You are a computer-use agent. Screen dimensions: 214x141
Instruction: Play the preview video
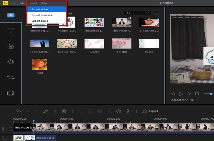click(181, 94)
